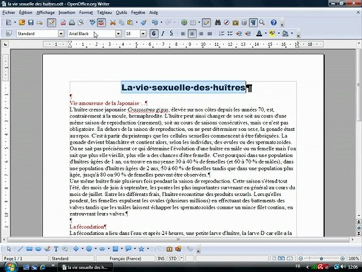Viewport: 362px width, 272px height.
Task: Select the Ellipse drawing tool
Action: (x=38, y=249)
